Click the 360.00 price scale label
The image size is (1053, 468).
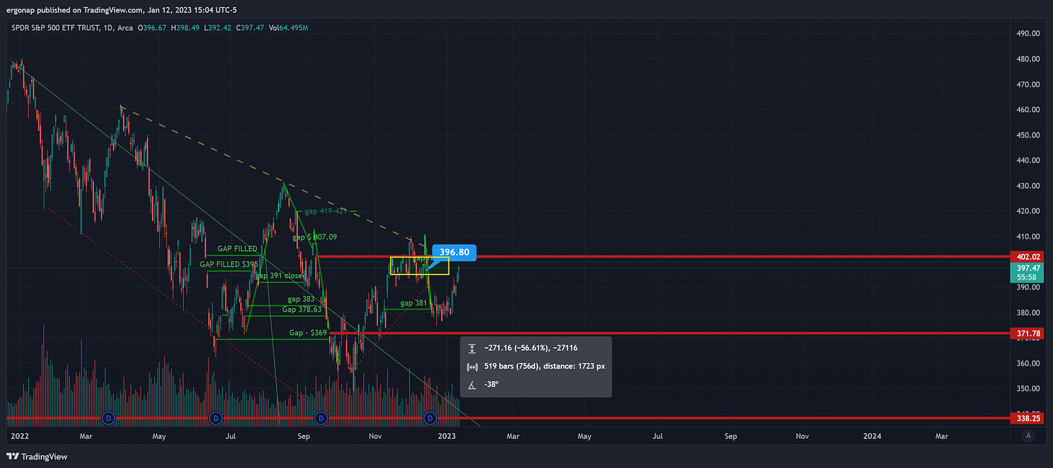1030,363
